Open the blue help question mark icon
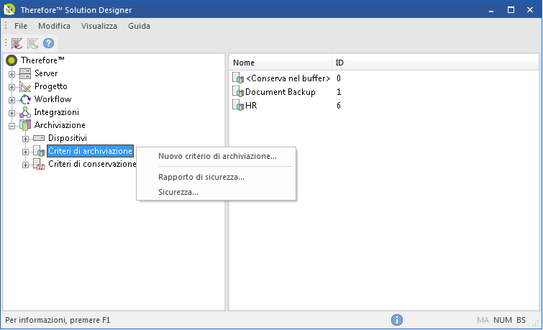 click(x=48, y=43)
